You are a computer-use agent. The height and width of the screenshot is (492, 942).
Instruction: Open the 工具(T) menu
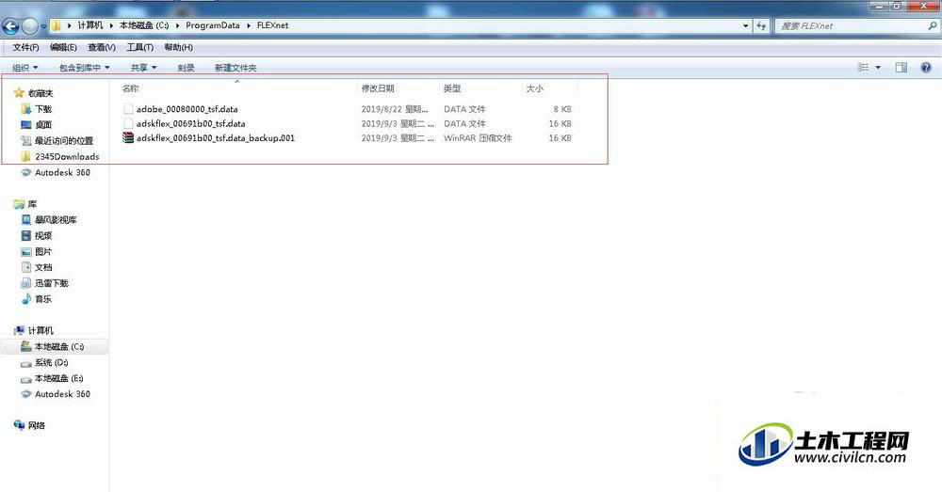point(140,47)
